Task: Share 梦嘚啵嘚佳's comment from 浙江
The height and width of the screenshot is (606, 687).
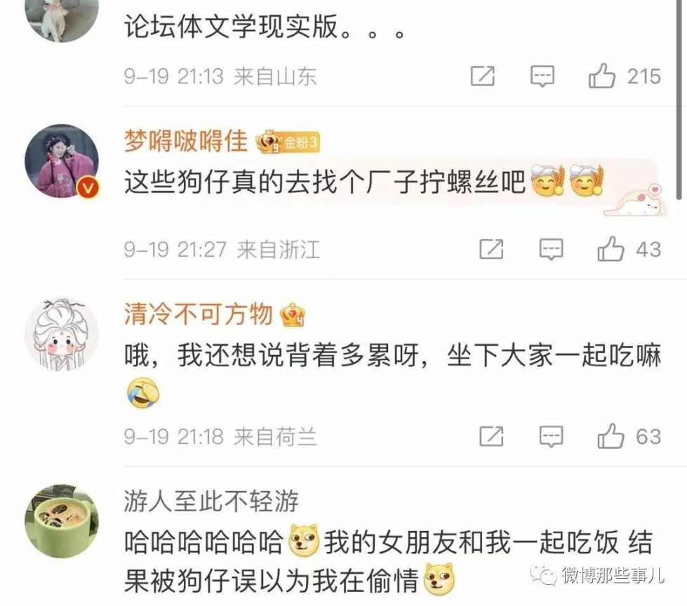Action: coord(491,249)
